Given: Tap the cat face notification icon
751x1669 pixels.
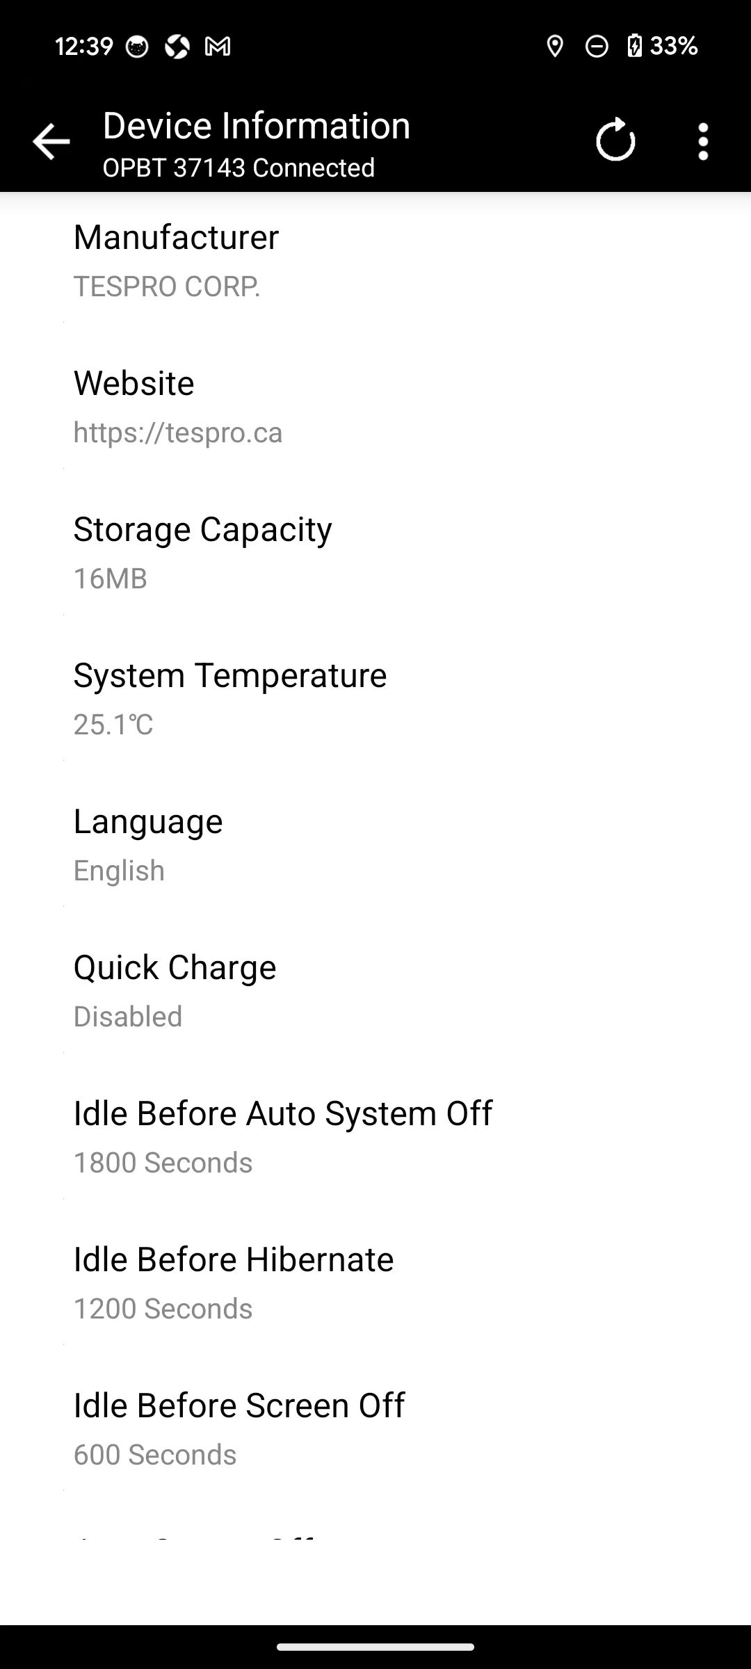Looking at the screenshot, I should tap(137, 47).
